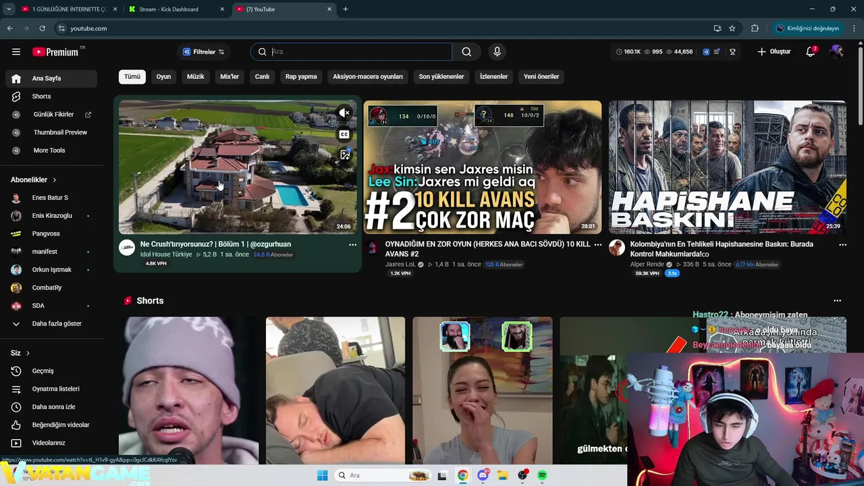
Task: Select Aksiyon-macera oyunları chip
Action: [x=368, y=76]
